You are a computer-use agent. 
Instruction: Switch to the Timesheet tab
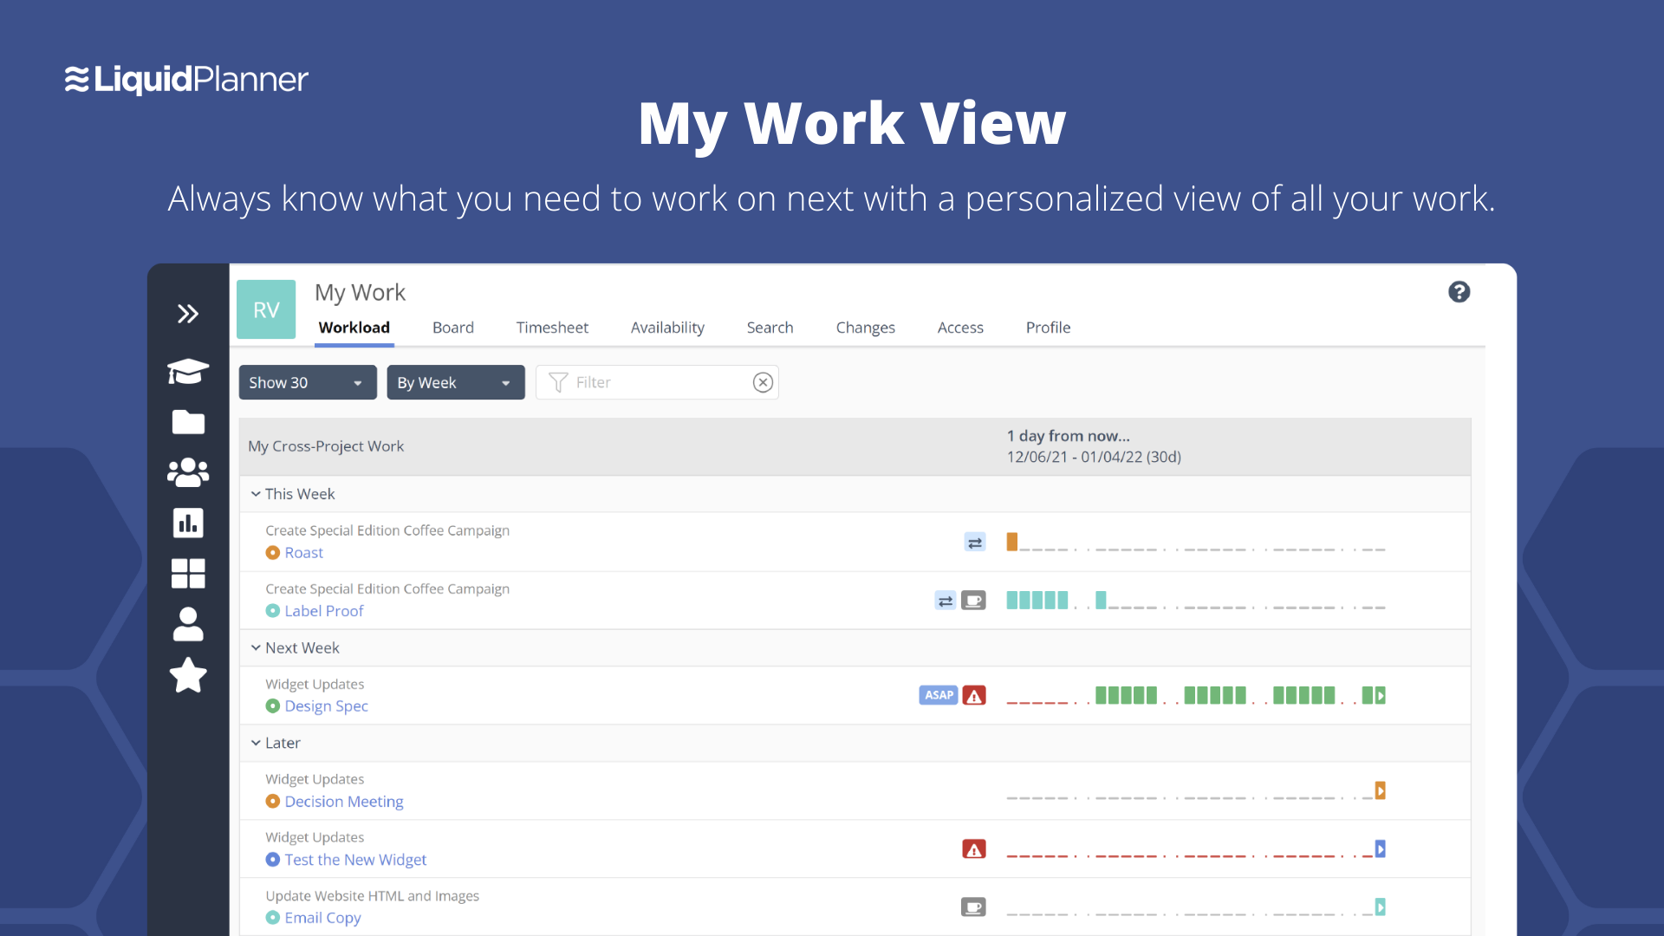[x=553, y=328]
